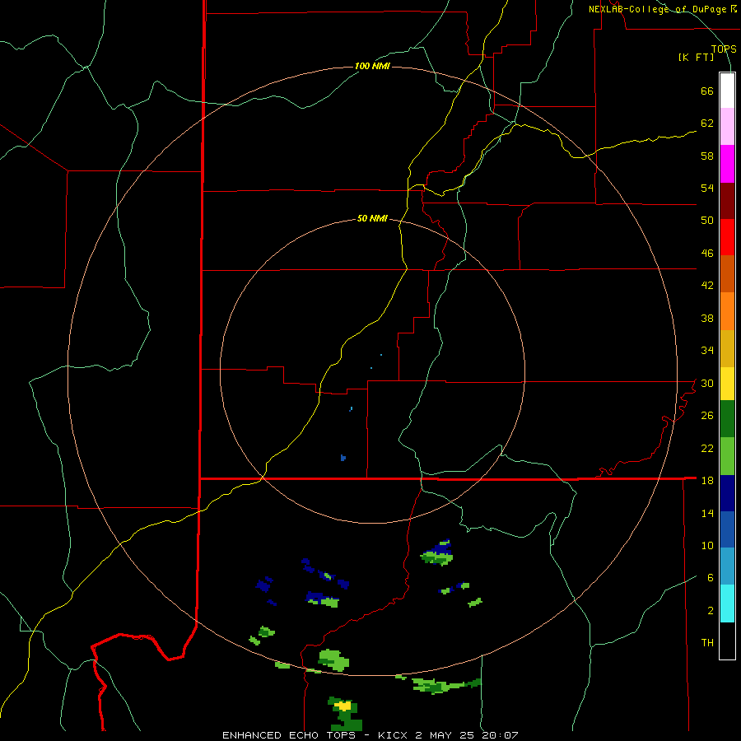
Task: Click the legend value "6"
Action: [x=710, y=577]
